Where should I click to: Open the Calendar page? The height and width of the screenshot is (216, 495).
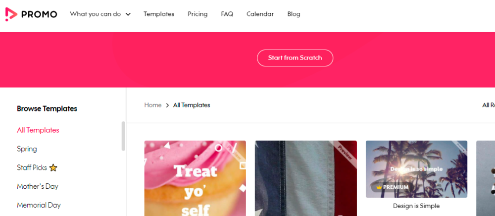(260, 14)
